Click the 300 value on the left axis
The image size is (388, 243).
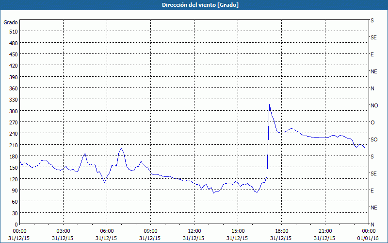pyautogui.click(x=14, y=111)
